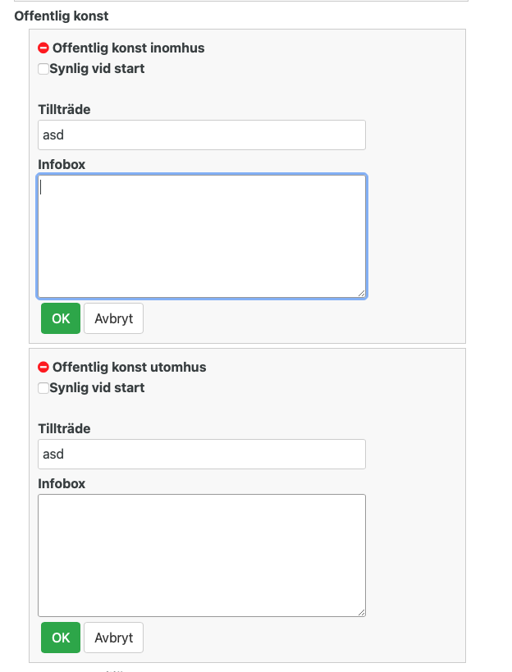Click Avbryt in Offentlig konst utomhus section
The image size is (512, 672).
pyautogui.click(x=113, y=638)
